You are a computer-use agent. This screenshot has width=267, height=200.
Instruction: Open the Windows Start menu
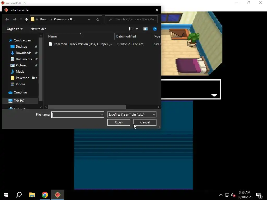6,195
